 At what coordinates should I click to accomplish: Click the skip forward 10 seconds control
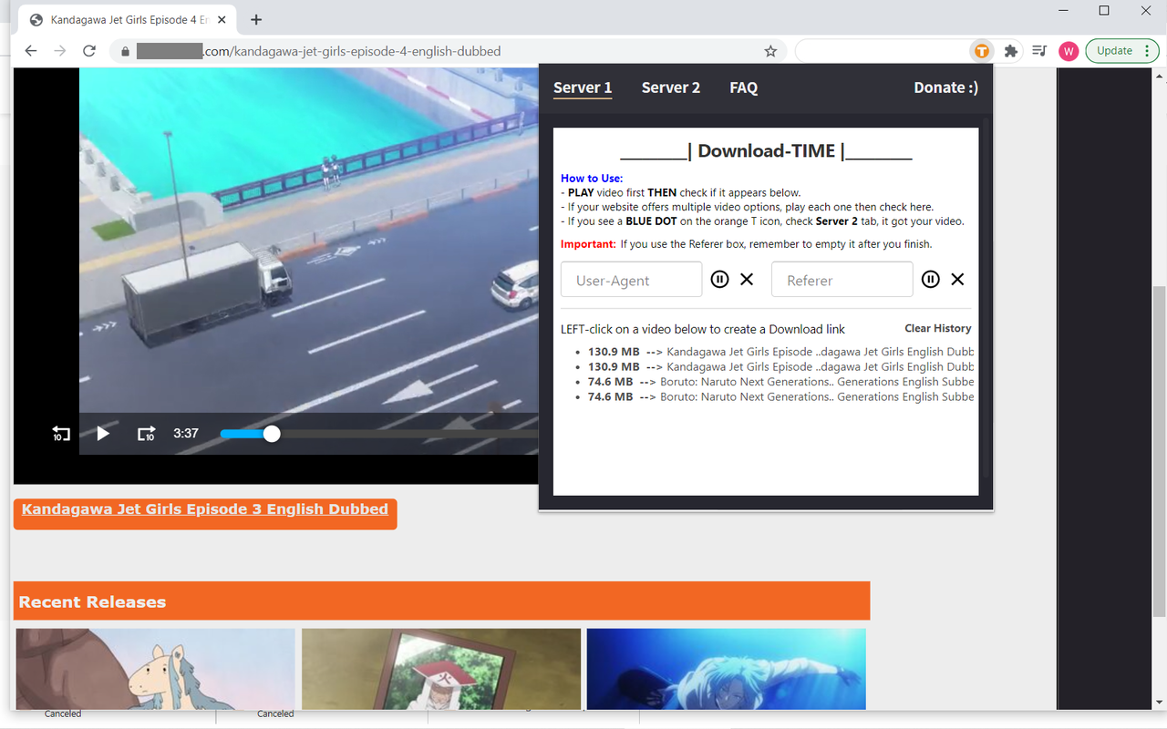pyautogui.click(x=146, y=434)
